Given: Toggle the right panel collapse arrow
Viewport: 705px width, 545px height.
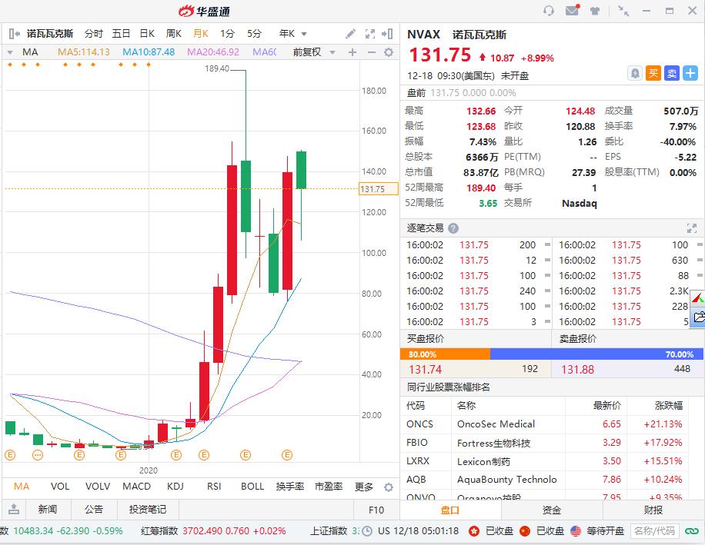Looking at the screenshot, I should pos(387,34).
